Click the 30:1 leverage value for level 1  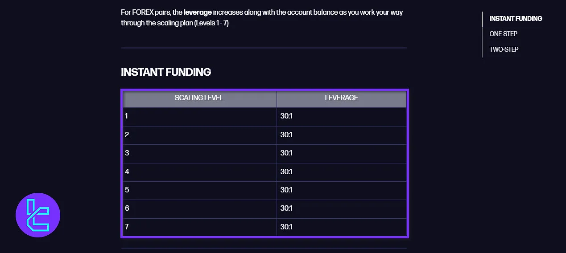pos(286,116)
